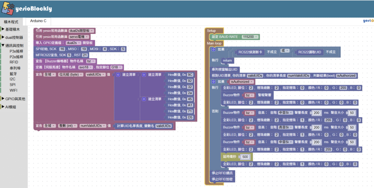Select the 停止RFID加密 block

pos(222,179)
